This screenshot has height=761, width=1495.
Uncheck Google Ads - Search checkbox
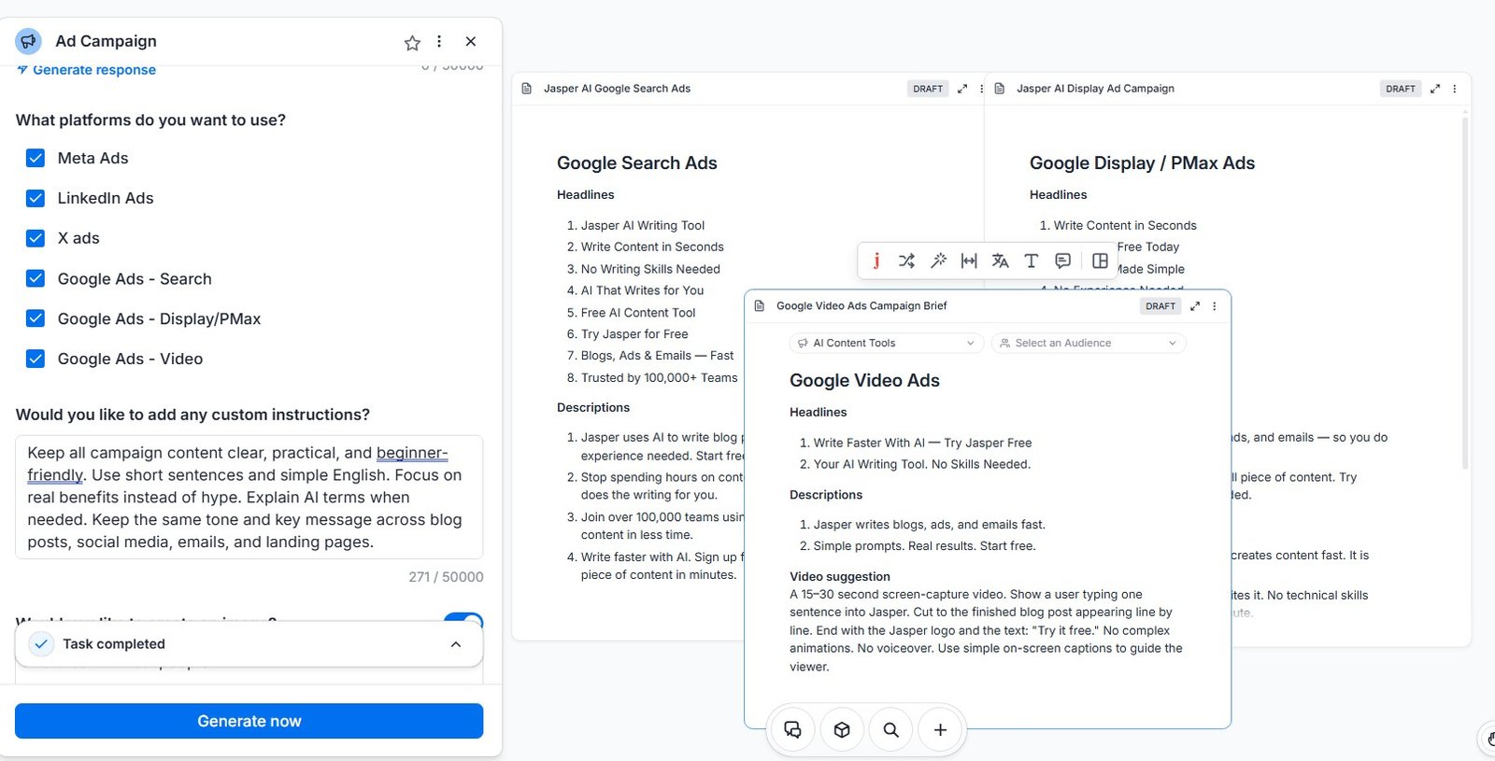[x=36, y=278]
